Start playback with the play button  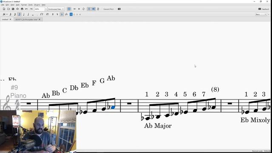pos(79,9)
